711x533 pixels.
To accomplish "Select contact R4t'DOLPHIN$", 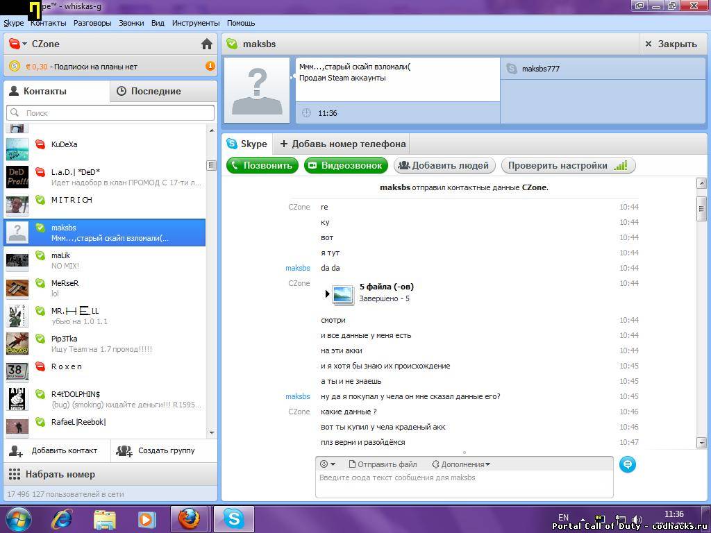I will (104, 399).
